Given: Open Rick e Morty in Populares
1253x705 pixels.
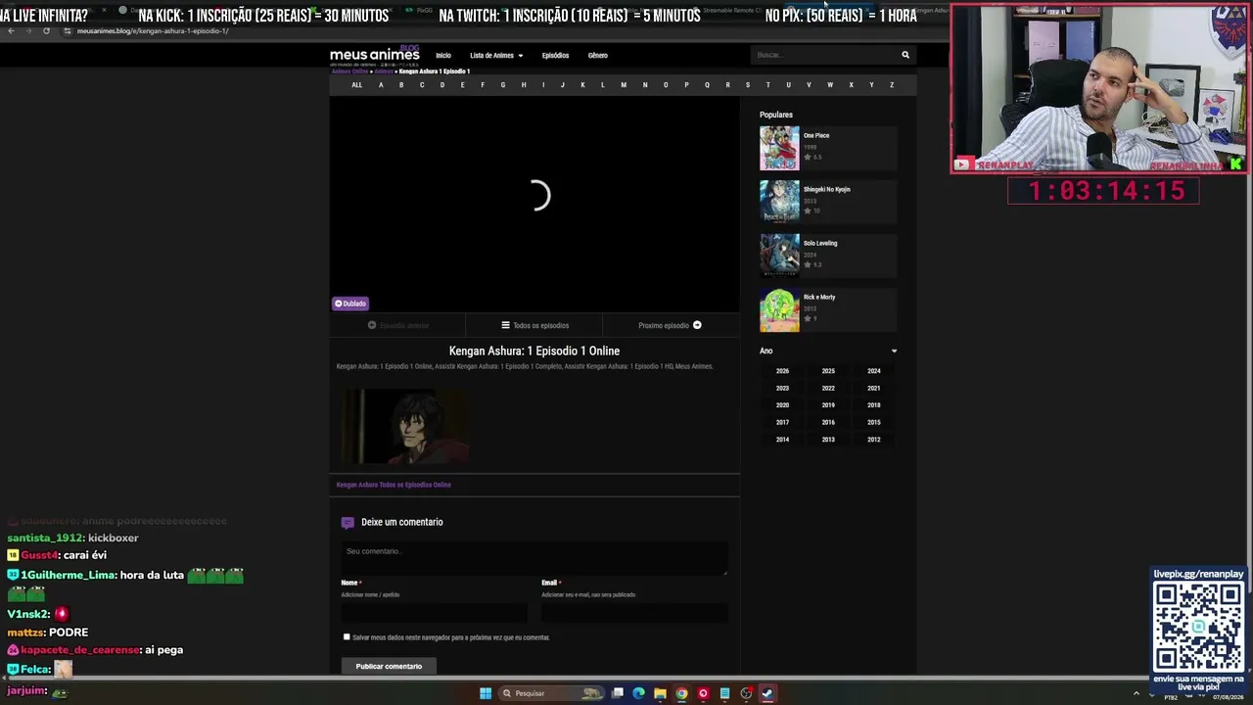Looking at the screenshot, I should [x=819, y=297].
